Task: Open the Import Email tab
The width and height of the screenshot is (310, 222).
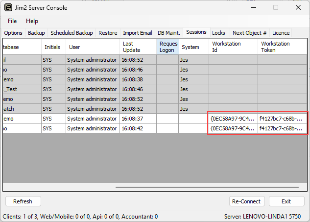Action: (138, 33)
